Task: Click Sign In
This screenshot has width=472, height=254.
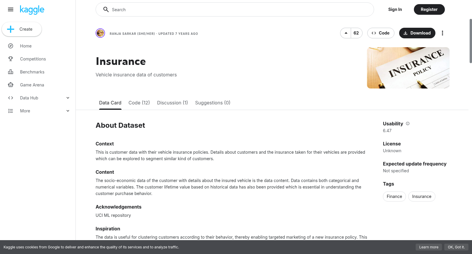Action: pyautogui.click(x=395, y=9)
